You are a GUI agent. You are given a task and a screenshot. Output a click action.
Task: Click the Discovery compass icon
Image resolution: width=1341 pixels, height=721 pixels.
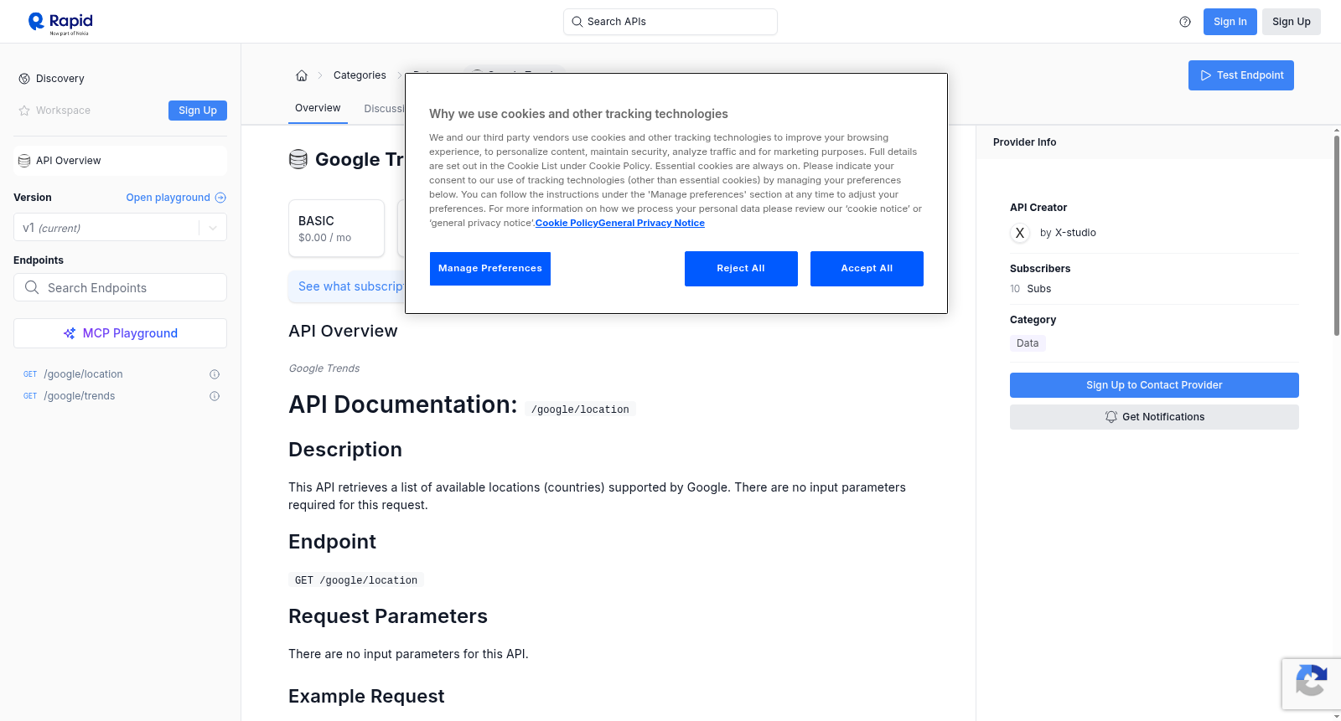24,79
